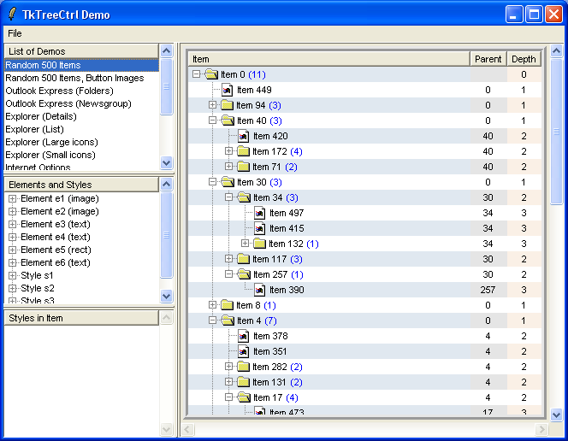Click the folder icon of Item 117
This screenshot has height=441, width=568.
(244, 259)
